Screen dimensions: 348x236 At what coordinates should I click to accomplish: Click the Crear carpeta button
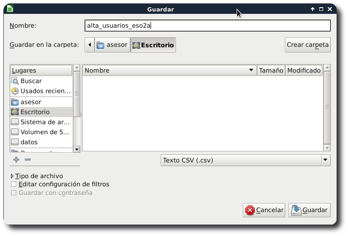tap(308, 45)
